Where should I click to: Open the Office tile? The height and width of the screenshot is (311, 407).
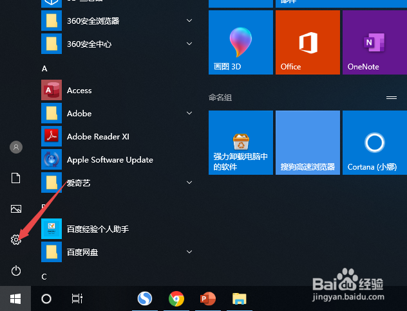(308, 42)
